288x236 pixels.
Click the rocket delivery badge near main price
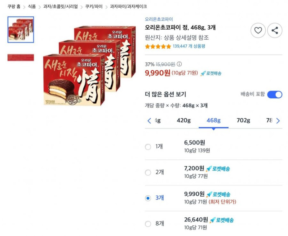tap(211, 73)
